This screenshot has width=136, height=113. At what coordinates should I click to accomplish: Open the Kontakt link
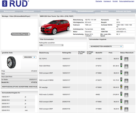pyautogui.click(x=115, y=1)
